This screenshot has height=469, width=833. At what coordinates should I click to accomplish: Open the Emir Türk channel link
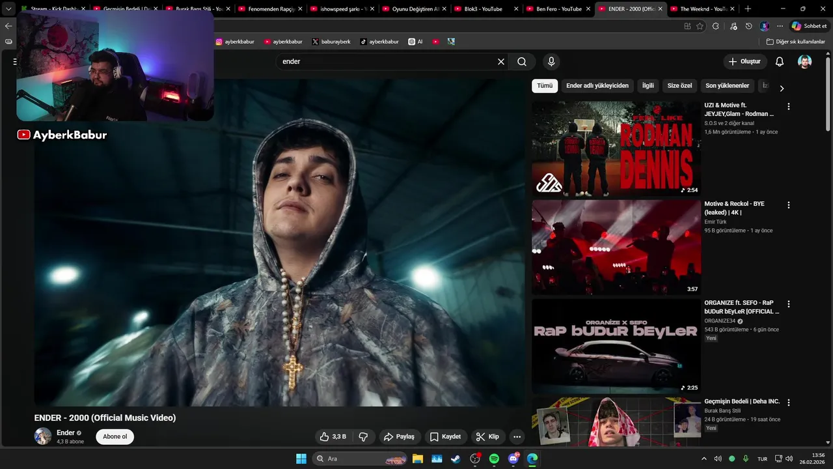[715, 222]
